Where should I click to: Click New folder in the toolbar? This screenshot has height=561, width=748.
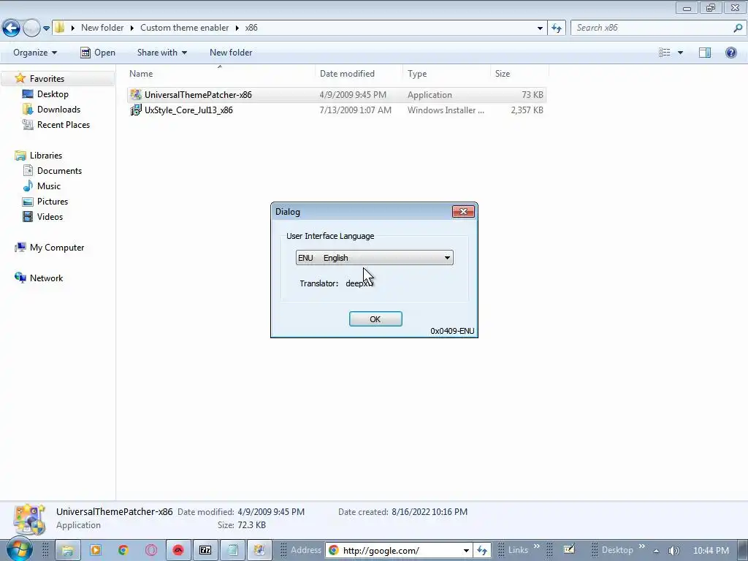click(231, 53)
